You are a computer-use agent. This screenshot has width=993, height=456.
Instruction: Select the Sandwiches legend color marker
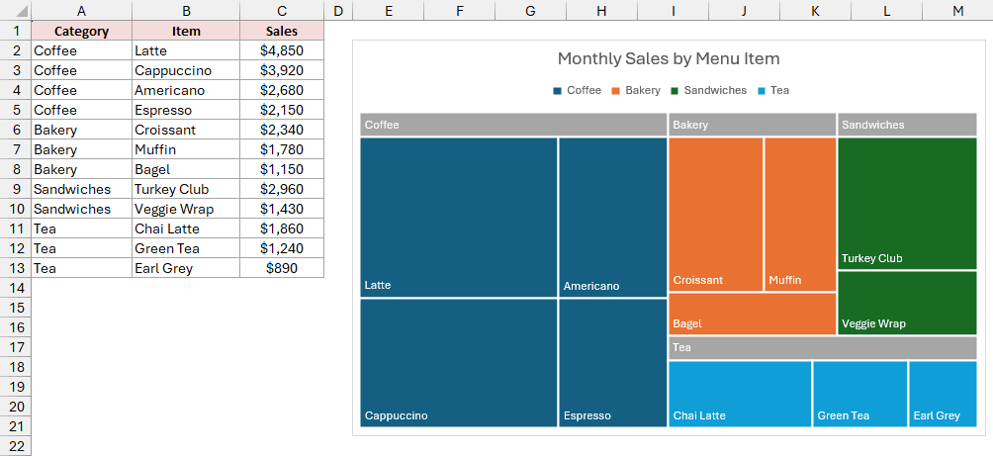pyautogui.click(x=675, y=91)
